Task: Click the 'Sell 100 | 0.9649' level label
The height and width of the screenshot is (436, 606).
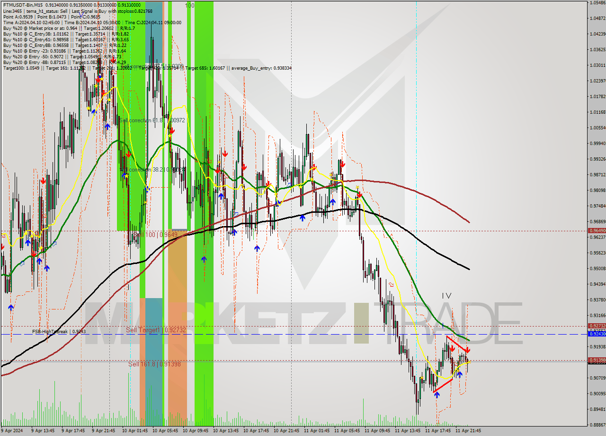Action: 154,235
